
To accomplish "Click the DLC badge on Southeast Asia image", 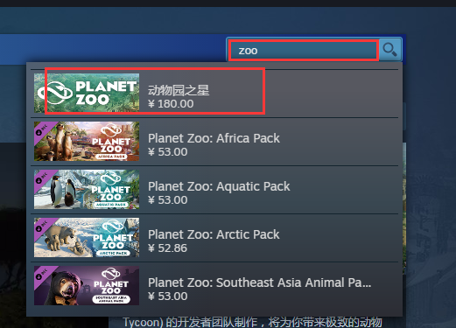I will tap(42, 274).
